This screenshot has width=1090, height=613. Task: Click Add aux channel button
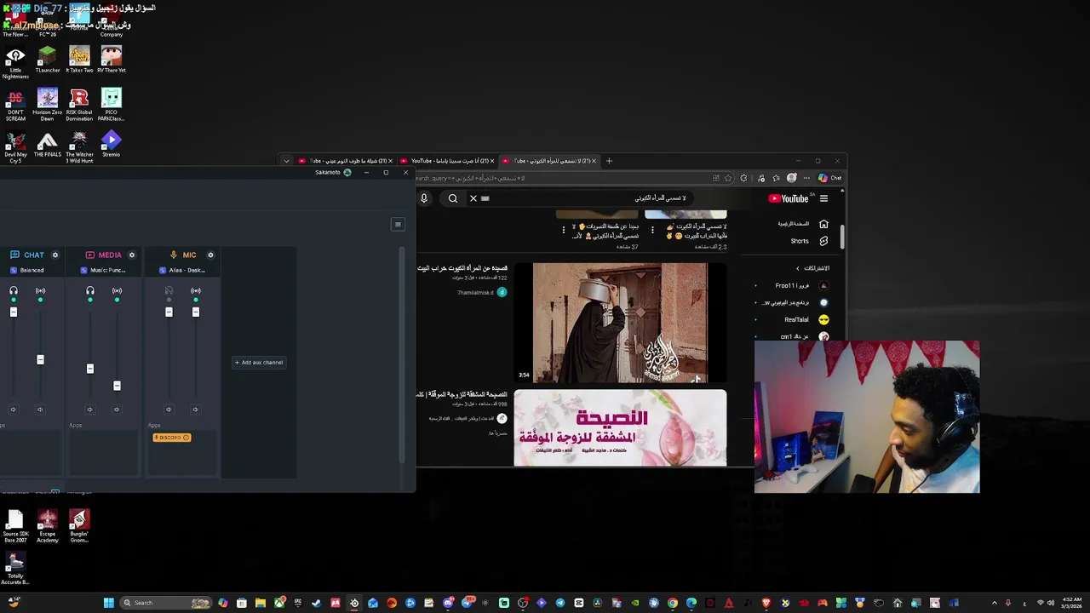click(x=259, y=363)
